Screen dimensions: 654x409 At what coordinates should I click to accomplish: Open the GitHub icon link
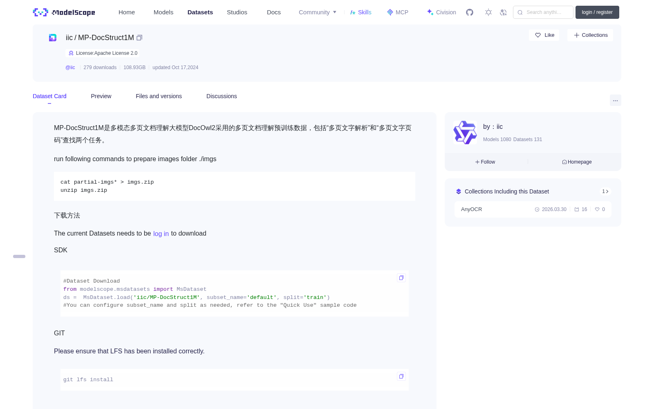pyautogui.click(x=470, y=12)
